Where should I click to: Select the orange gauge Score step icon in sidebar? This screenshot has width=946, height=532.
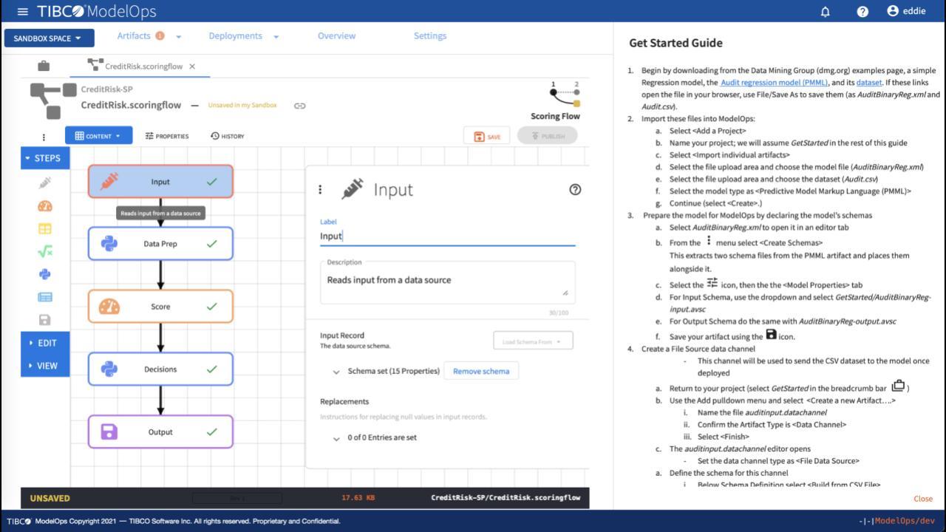[x=45, y=206]
